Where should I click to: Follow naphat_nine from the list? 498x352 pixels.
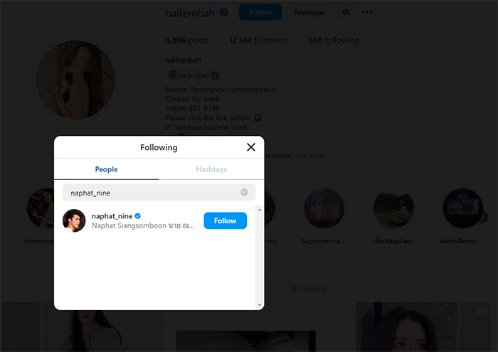[x=225, y=220]
